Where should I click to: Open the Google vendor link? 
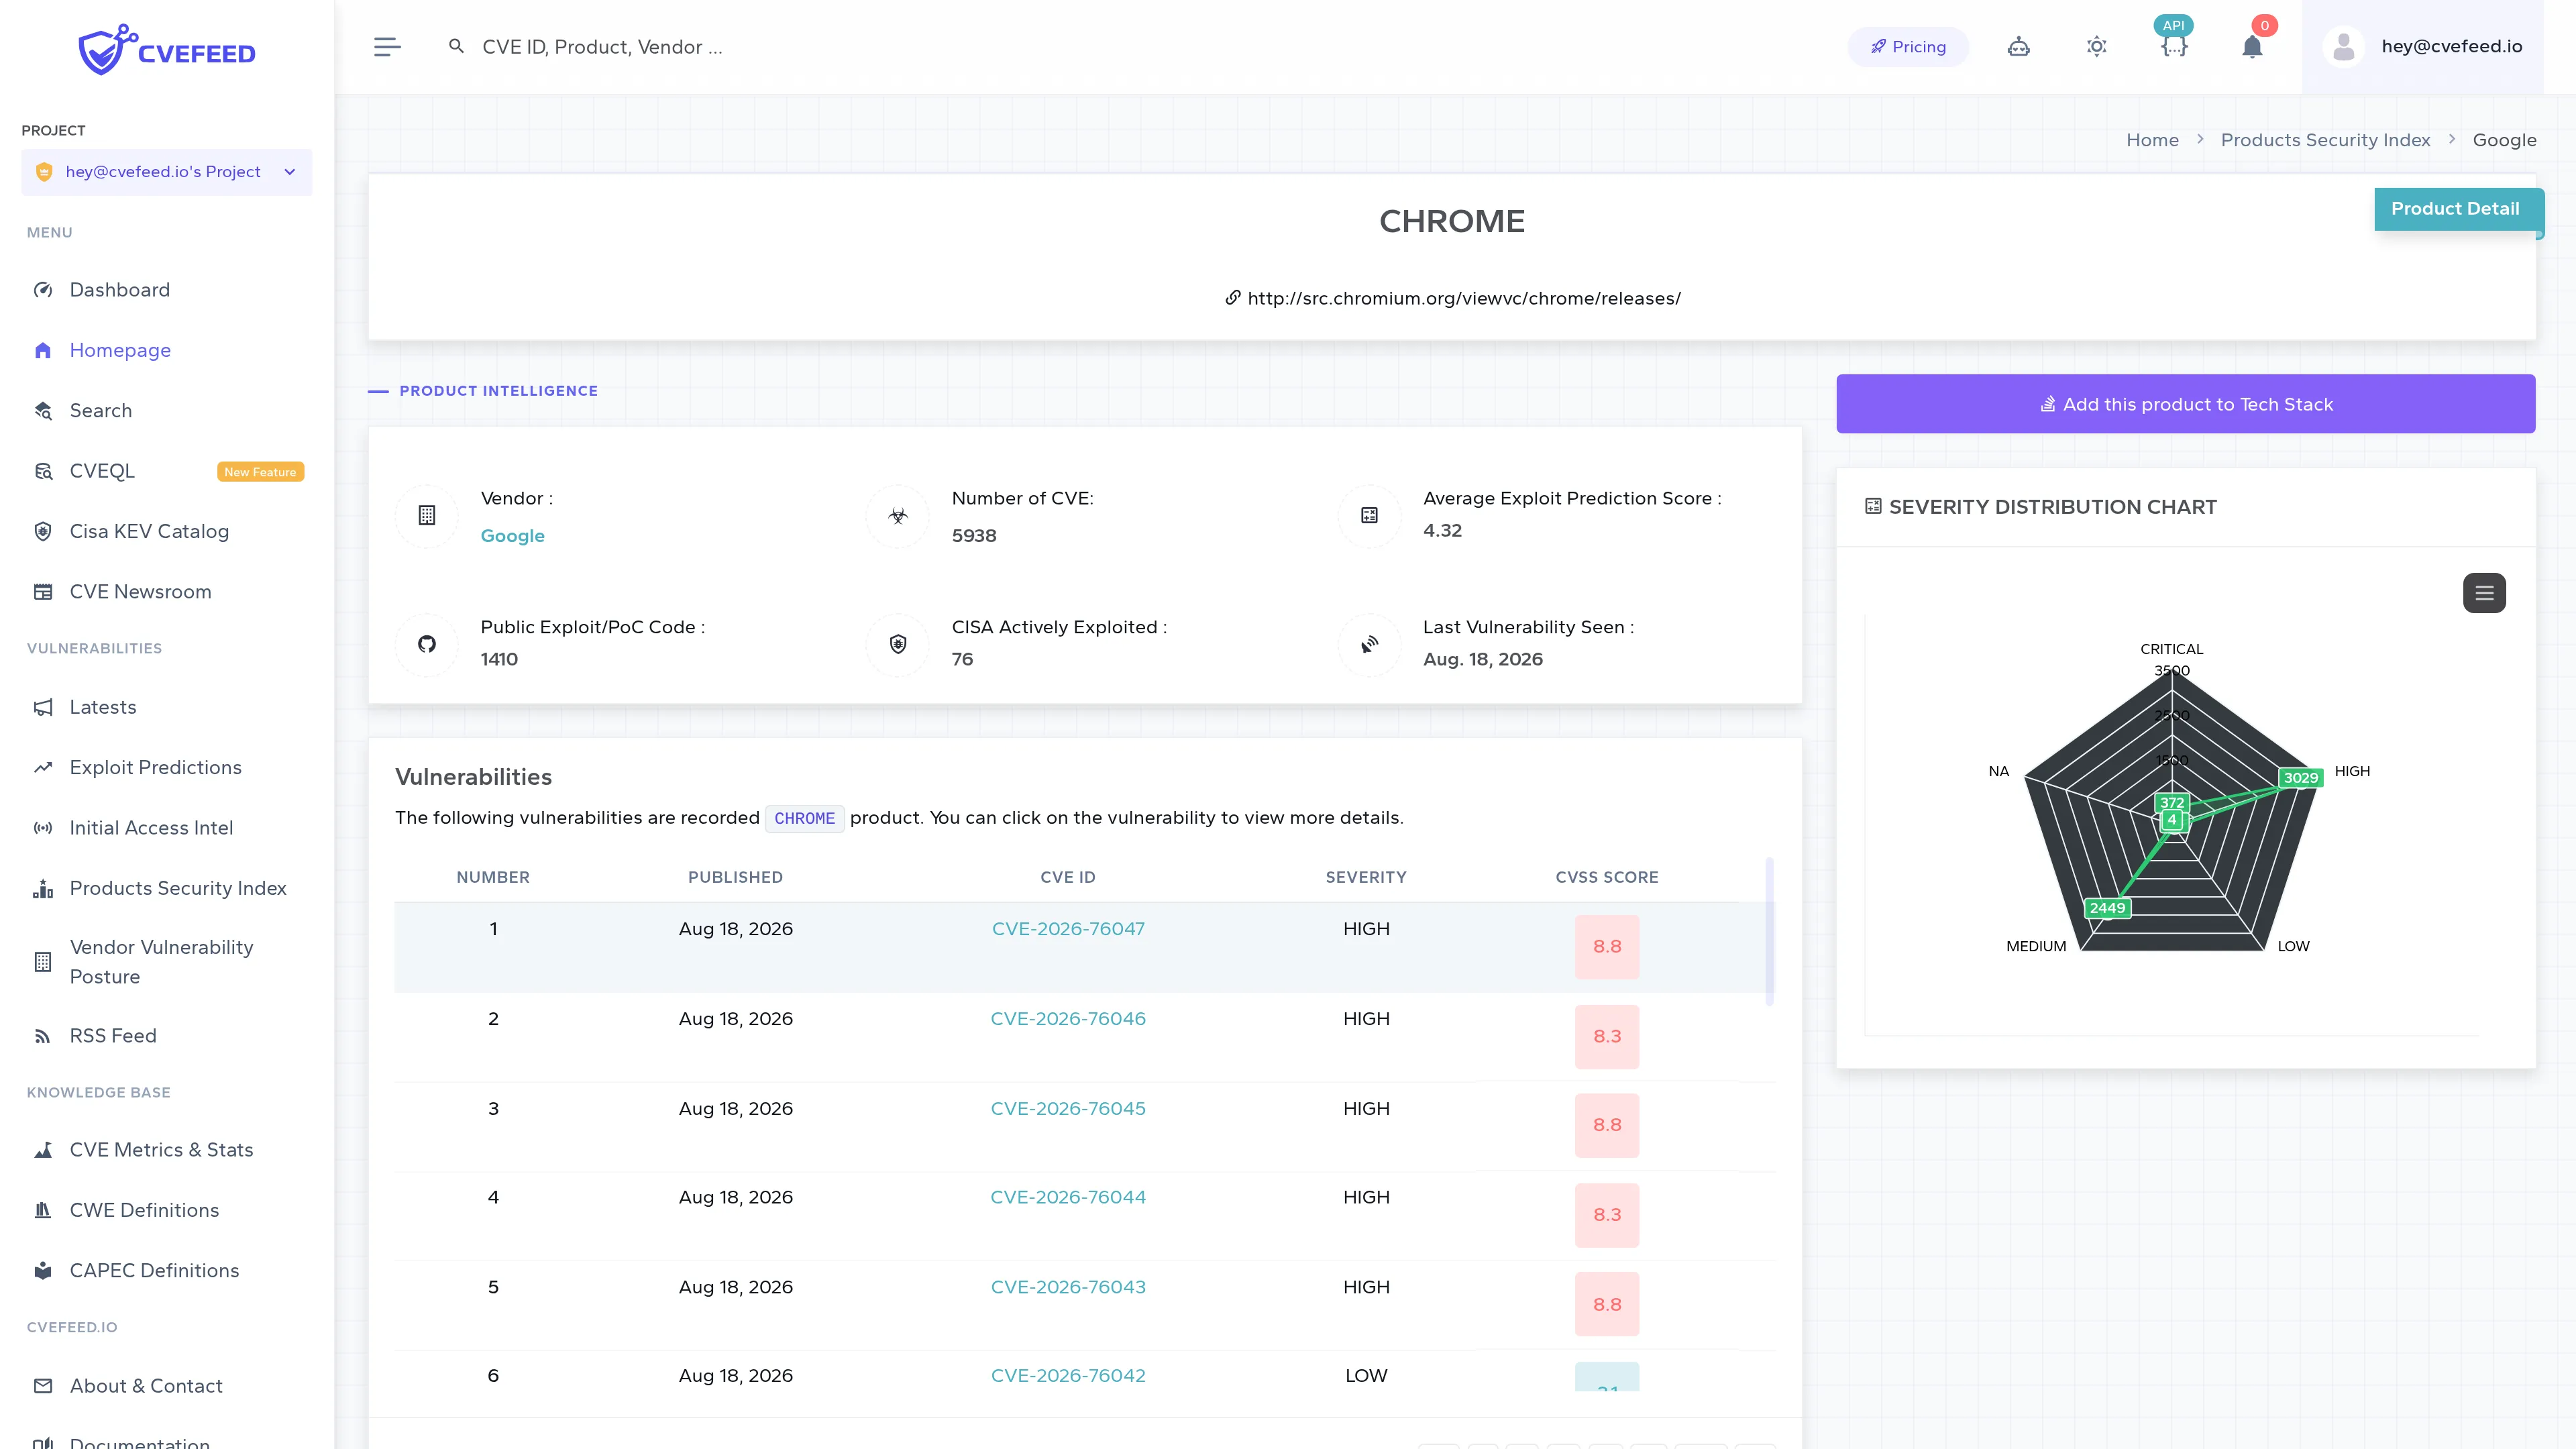pyautogui.click(x=512, y=536)
